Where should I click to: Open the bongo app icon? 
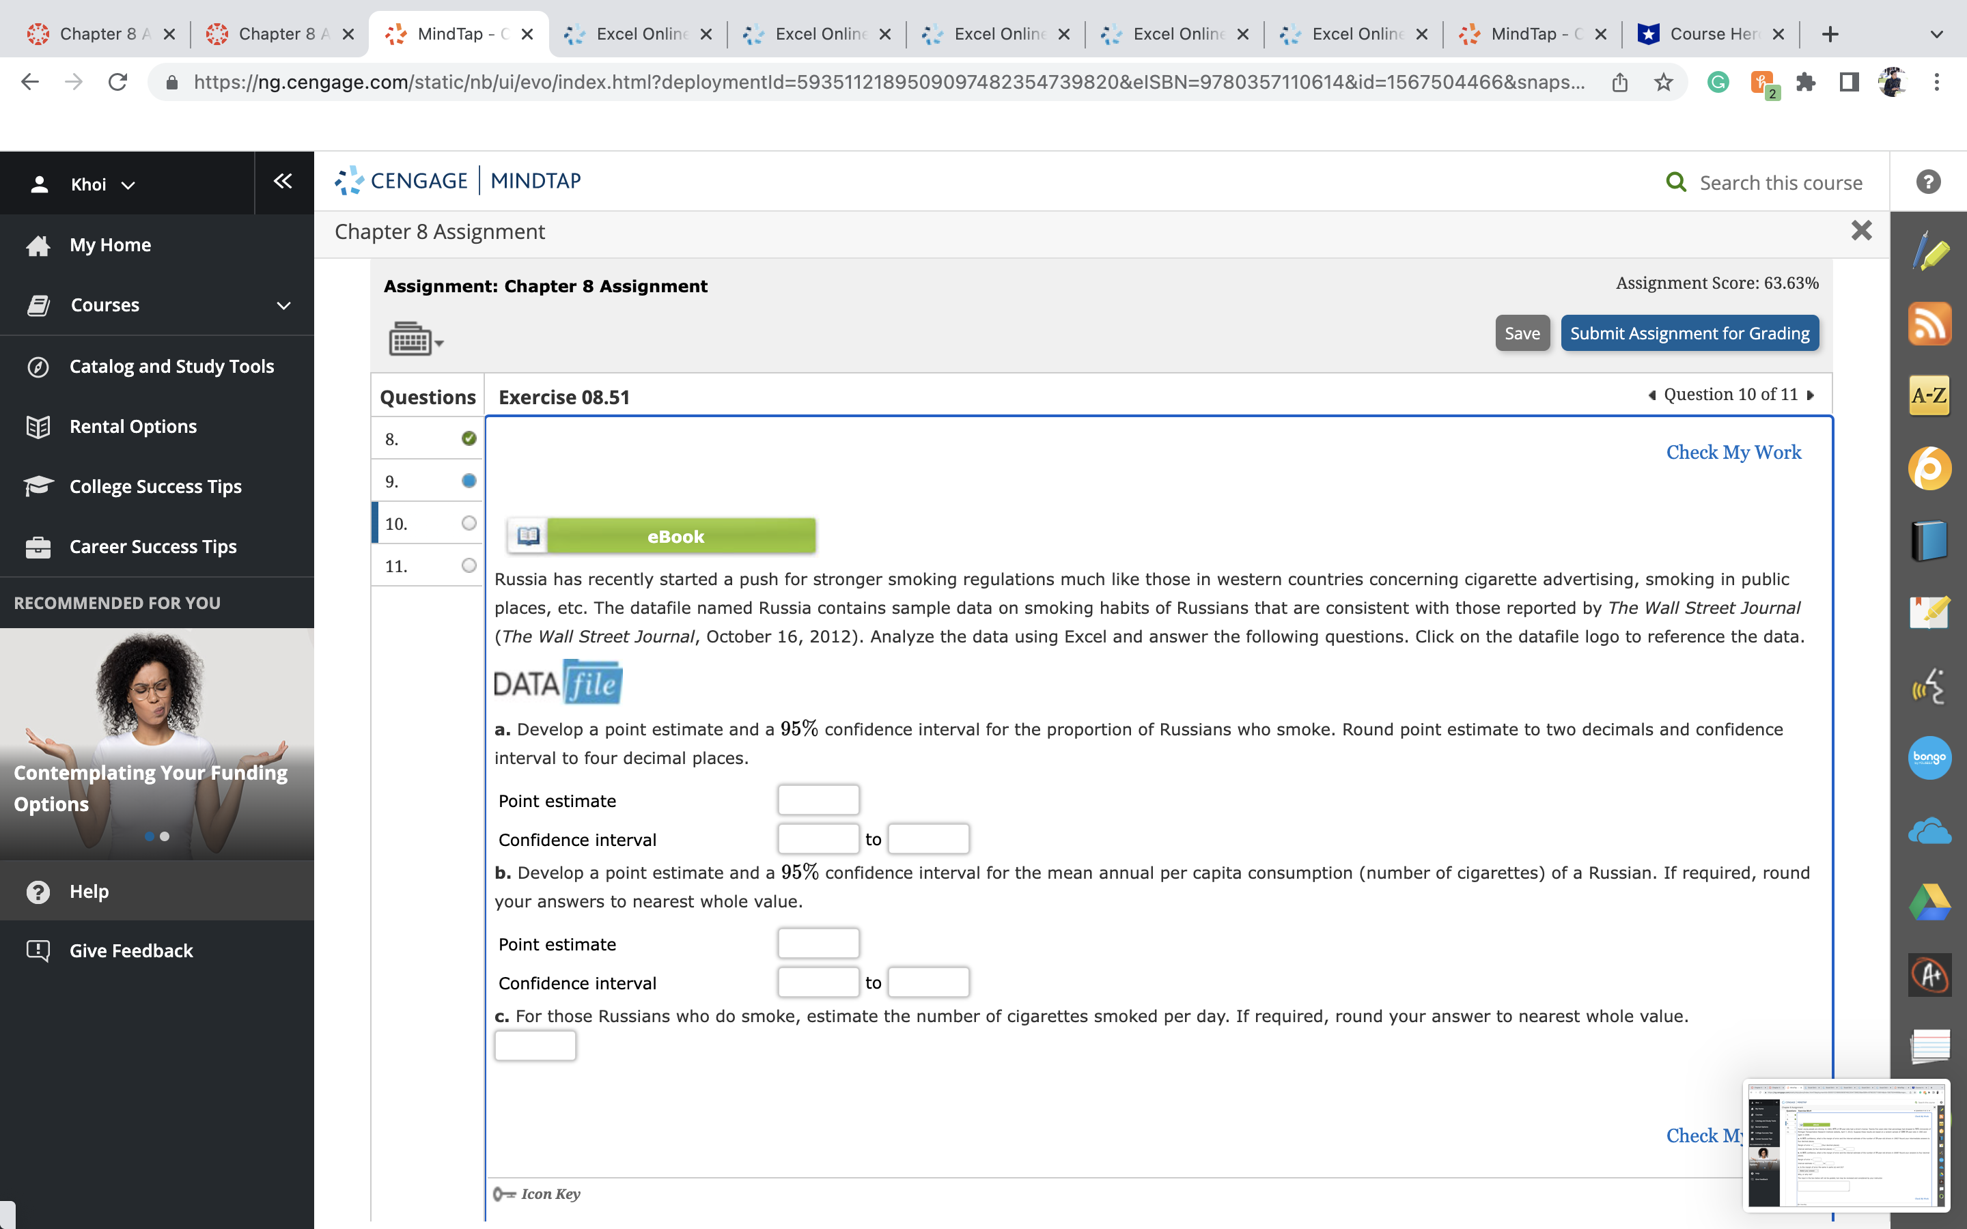coord(1929,758)
